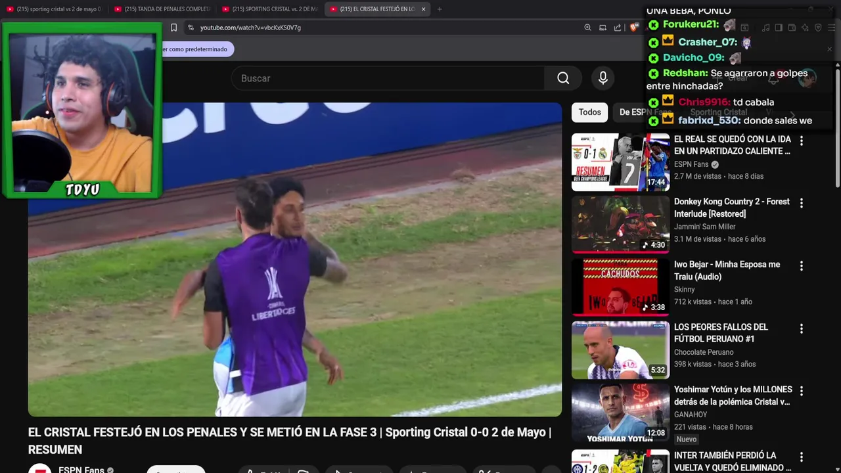The image size is (841, 473).
Task: Visit GANAHOY channel name
Action: tap(691, 415)
